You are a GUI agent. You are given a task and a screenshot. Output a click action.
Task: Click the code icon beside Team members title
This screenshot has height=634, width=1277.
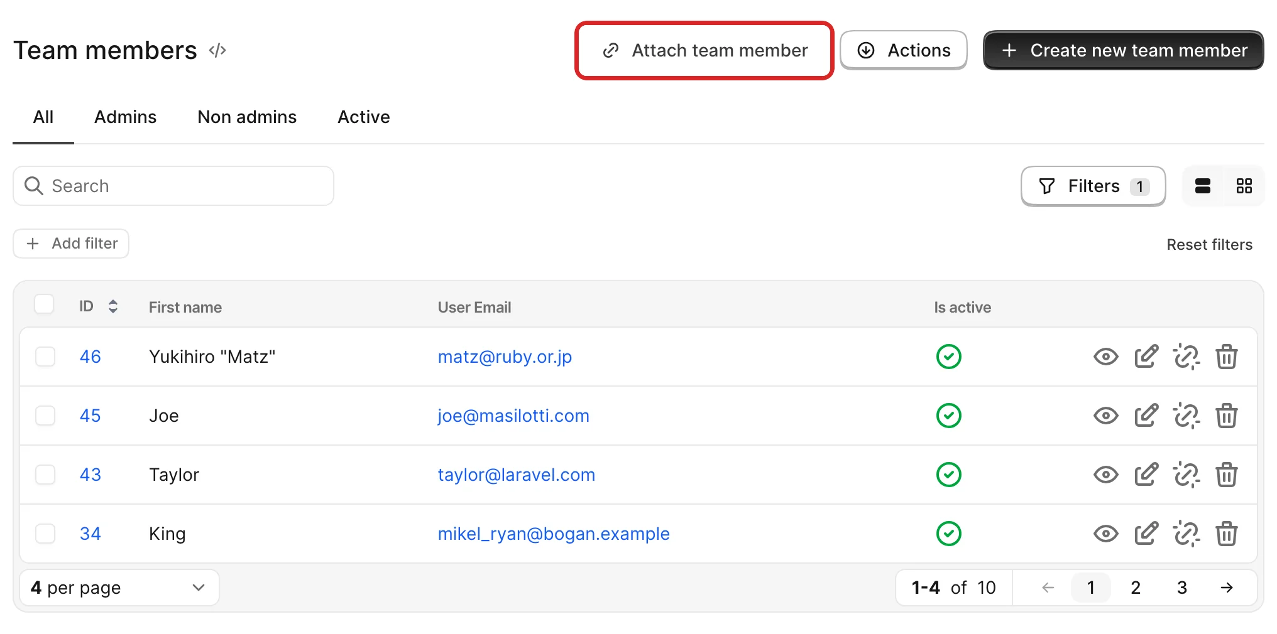tap(217, 50)
